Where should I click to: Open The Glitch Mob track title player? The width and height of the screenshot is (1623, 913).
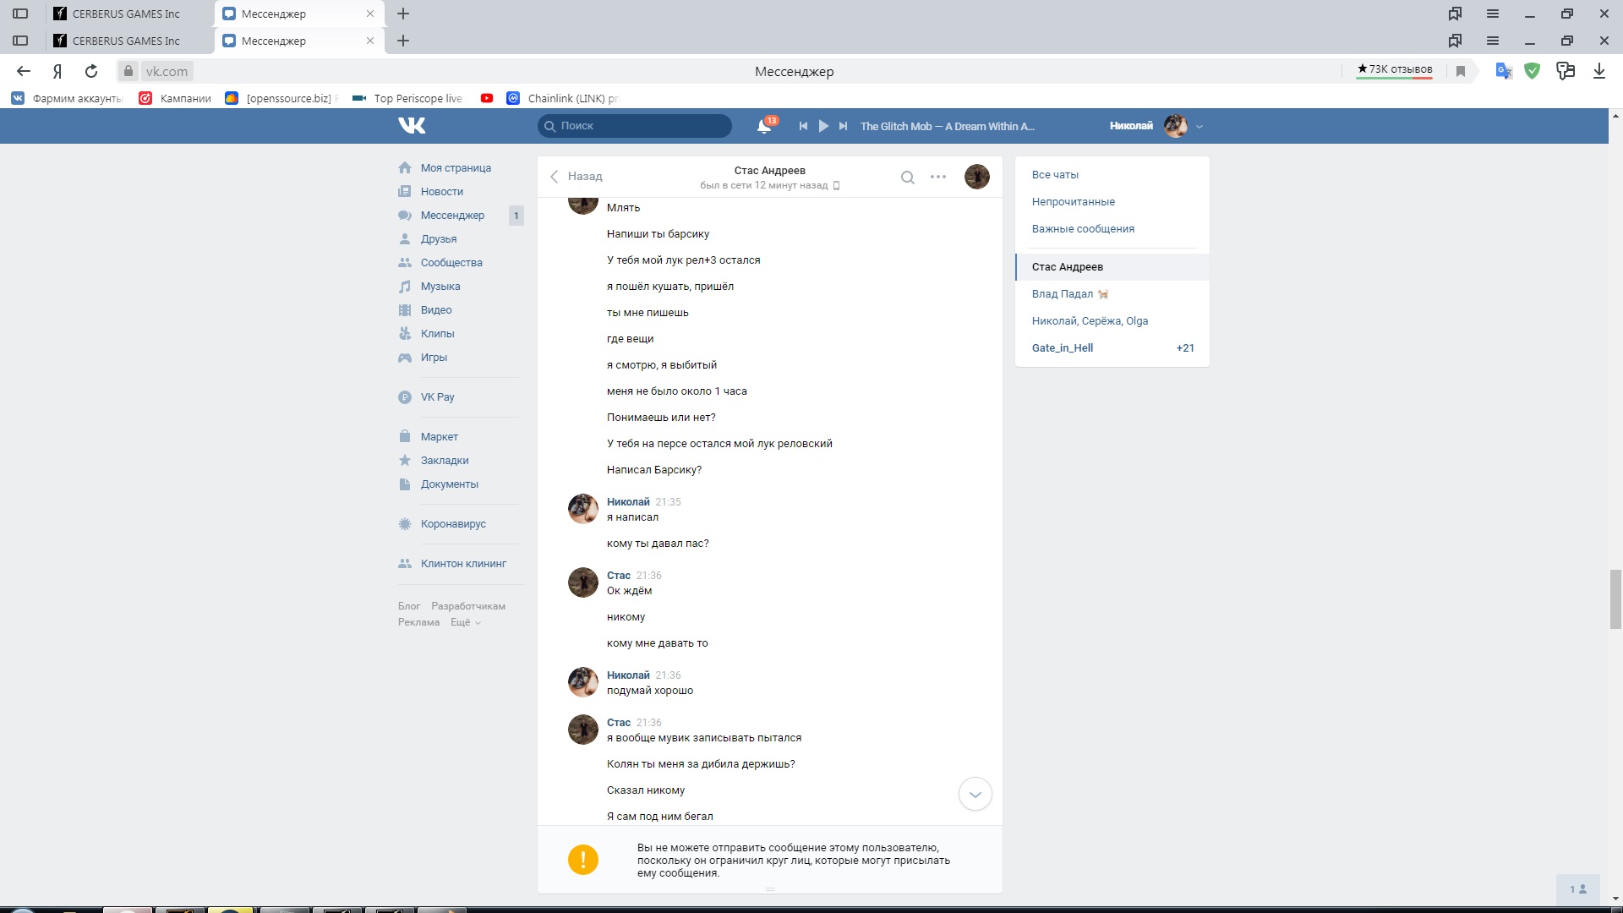(x=947, y=126)
